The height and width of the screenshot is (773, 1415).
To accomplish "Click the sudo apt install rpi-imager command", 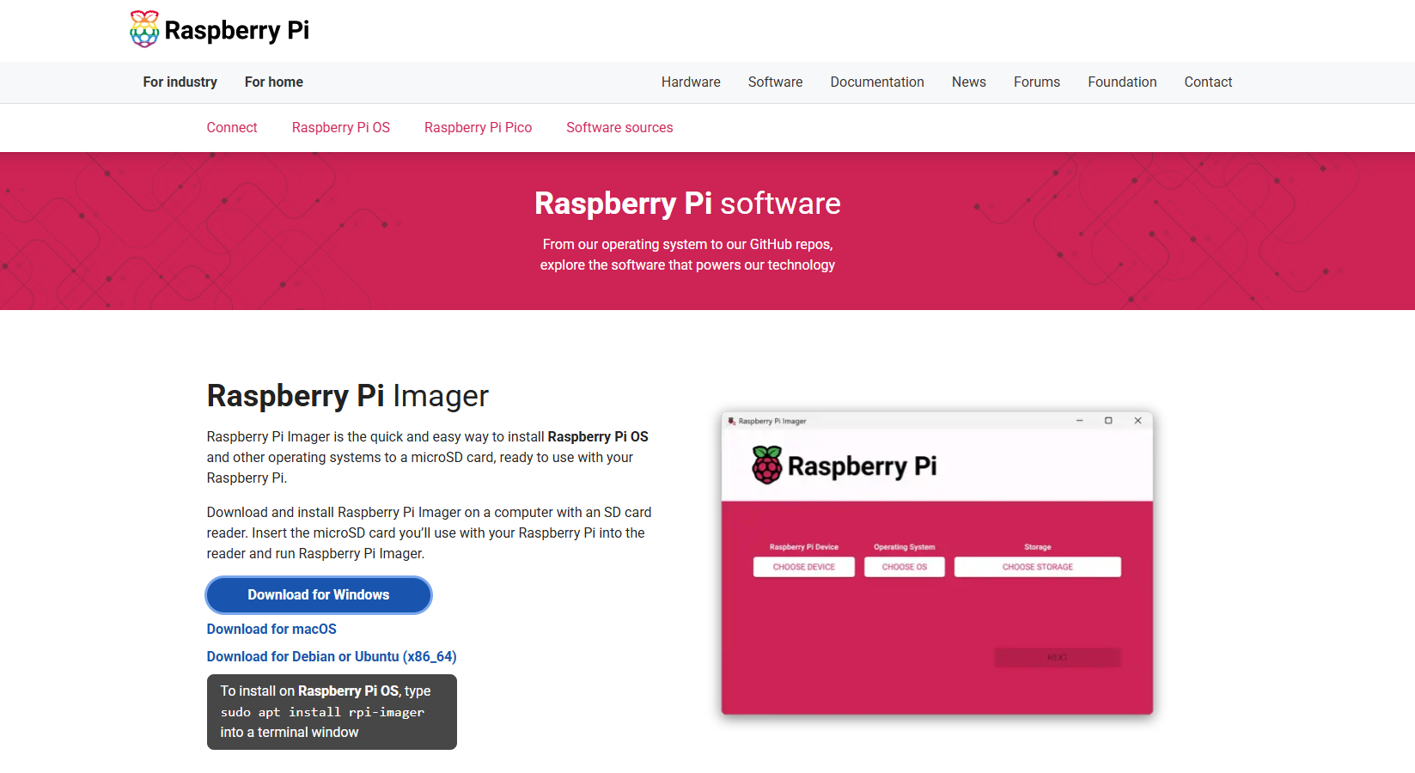I will (x=322, y=712).
